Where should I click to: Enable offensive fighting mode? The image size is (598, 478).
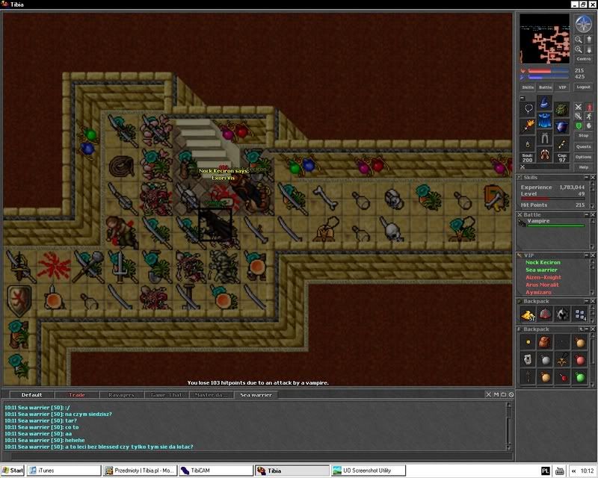(x=579, y=107)
